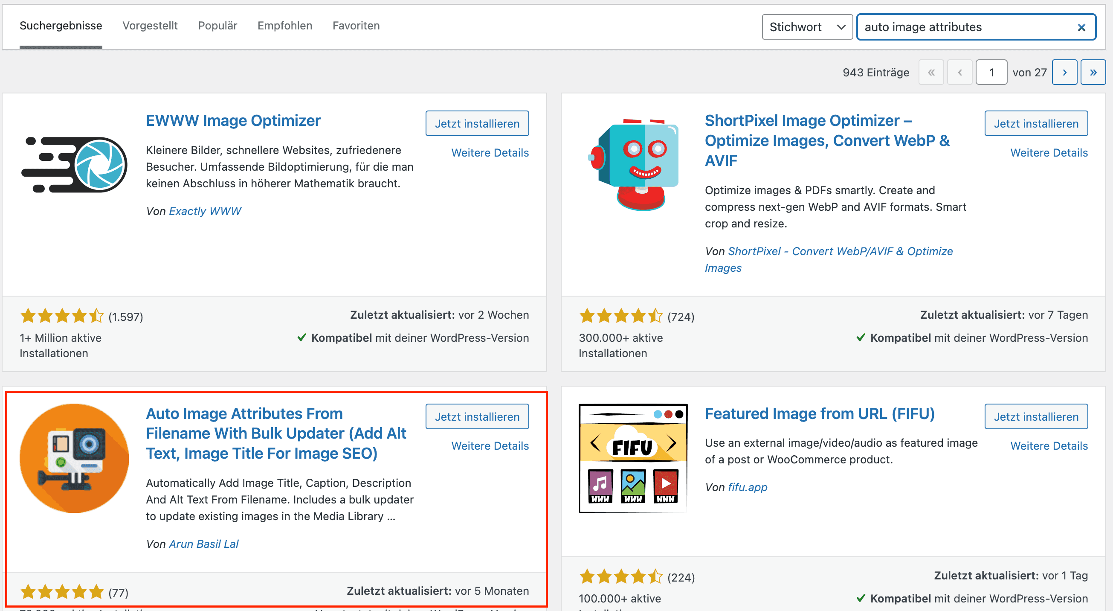Click the page number input field
Screen dimensions: 1113x611
(x=991, y=72)
